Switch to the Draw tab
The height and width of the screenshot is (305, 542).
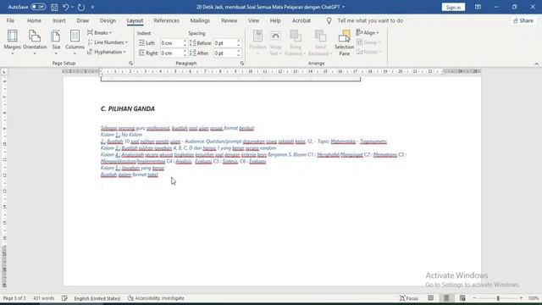[x=83, y=20]
